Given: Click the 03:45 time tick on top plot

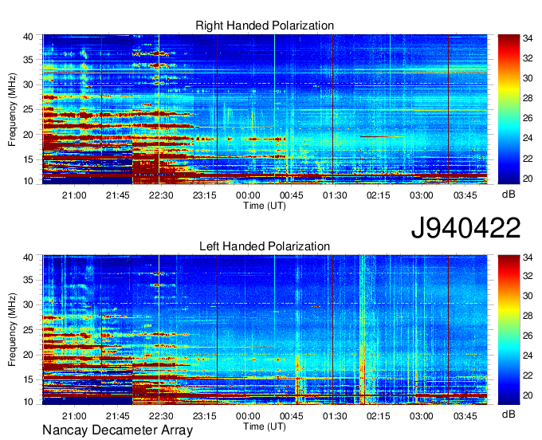Looking at the screenshot, I should tap(465, 195).
